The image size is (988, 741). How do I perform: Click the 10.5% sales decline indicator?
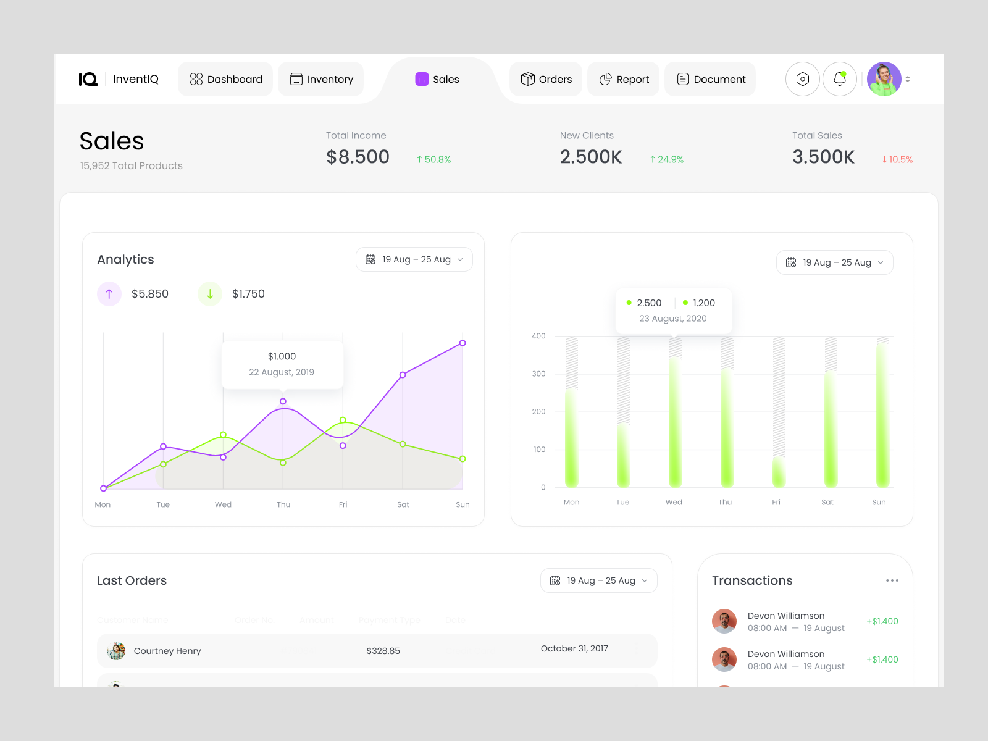click(x=897, y=159)
